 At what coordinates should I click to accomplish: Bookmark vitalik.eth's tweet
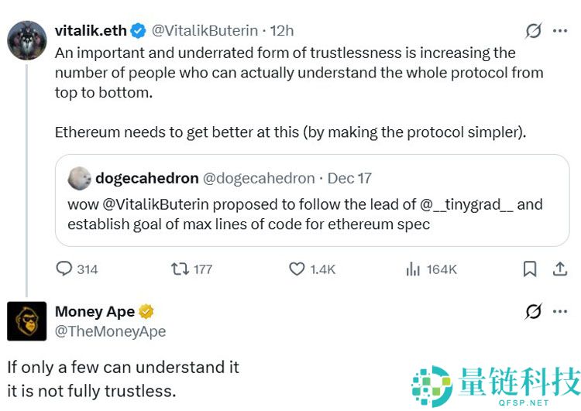[x=530, y=269]
